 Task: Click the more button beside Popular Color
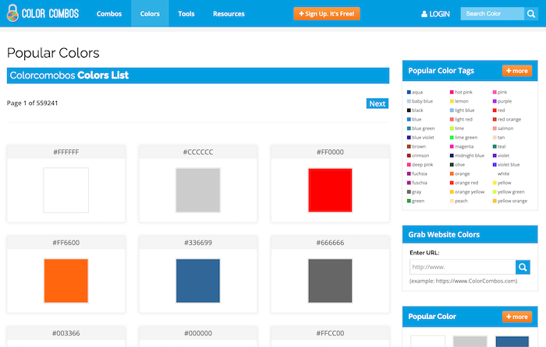(516, 317)
